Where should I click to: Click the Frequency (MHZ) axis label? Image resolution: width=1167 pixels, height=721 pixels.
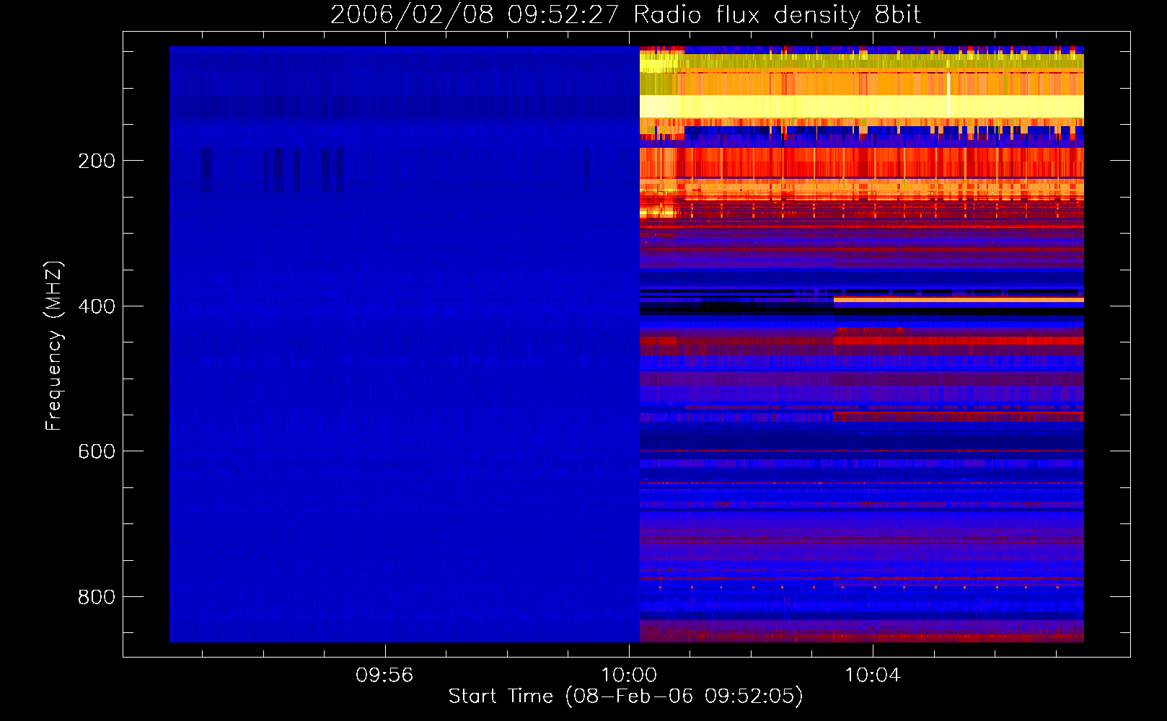tap(54, 346)
